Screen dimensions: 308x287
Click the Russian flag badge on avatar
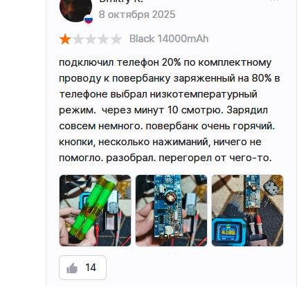(89, 19)
